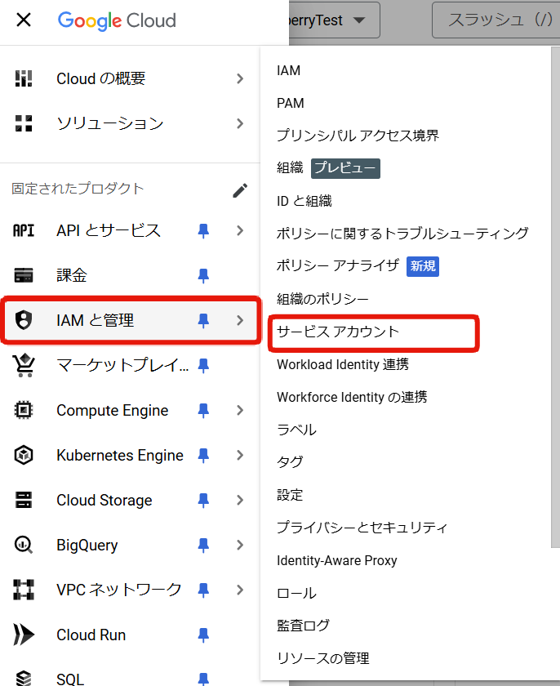Expand IAM と管理 submenu chevron
This screenshot has width=560, height=686.
(240, 320)
